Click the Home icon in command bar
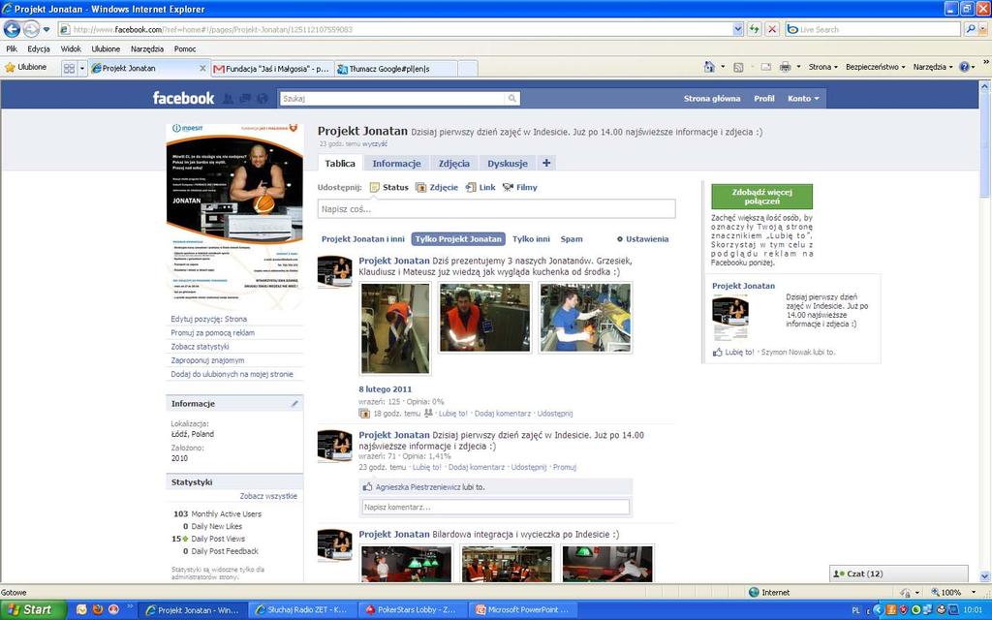Screen dimensions: 992x620 [709, 67]
